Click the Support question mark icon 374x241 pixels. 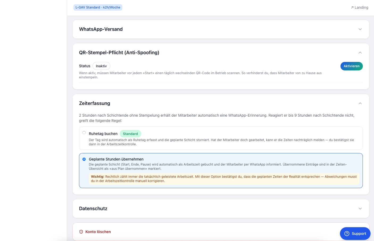coord(347,234)
